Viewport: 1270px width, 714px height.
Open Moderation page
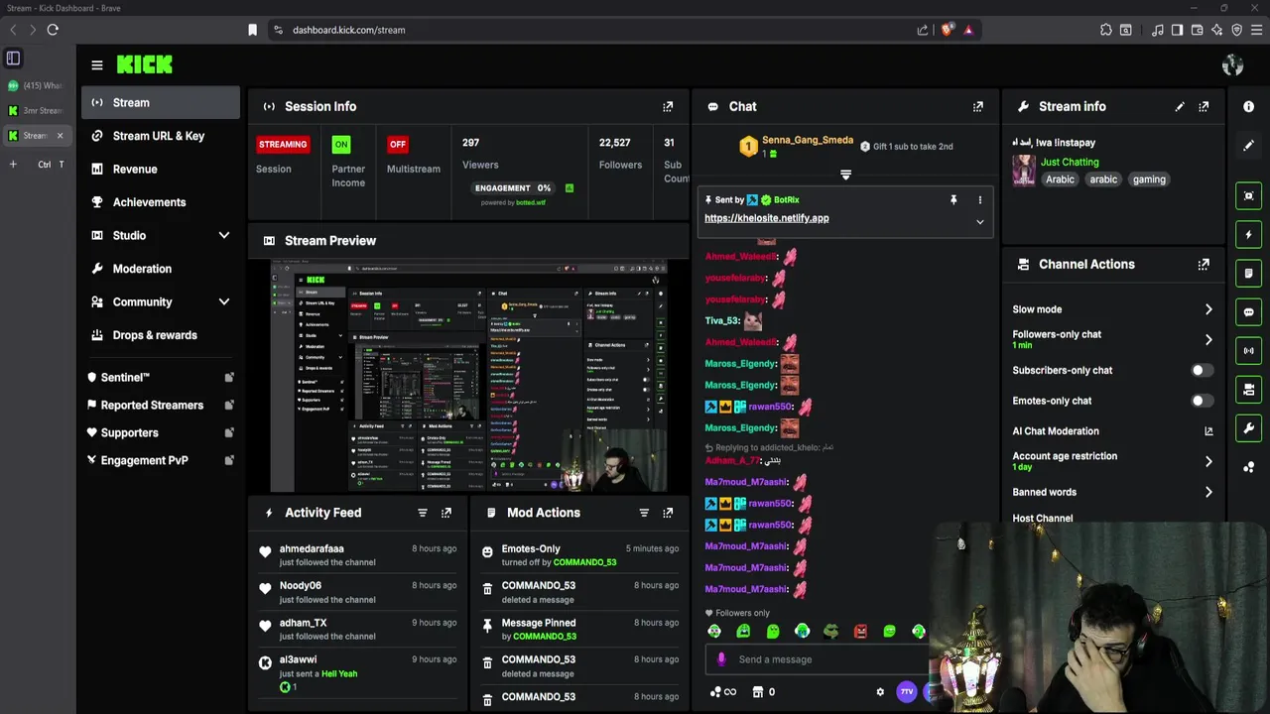click(x=161, y=269)
